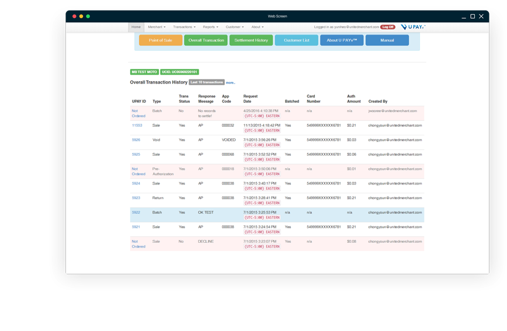Image resolution: width=507 pixels, height=331 pixels.
Task: Click the green traffic-light zoom dot
Action: point(88,16)
